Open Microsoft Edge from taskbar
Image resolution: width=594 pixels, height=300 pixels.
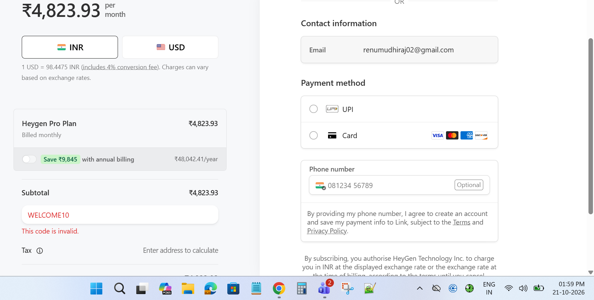[210, 288]
